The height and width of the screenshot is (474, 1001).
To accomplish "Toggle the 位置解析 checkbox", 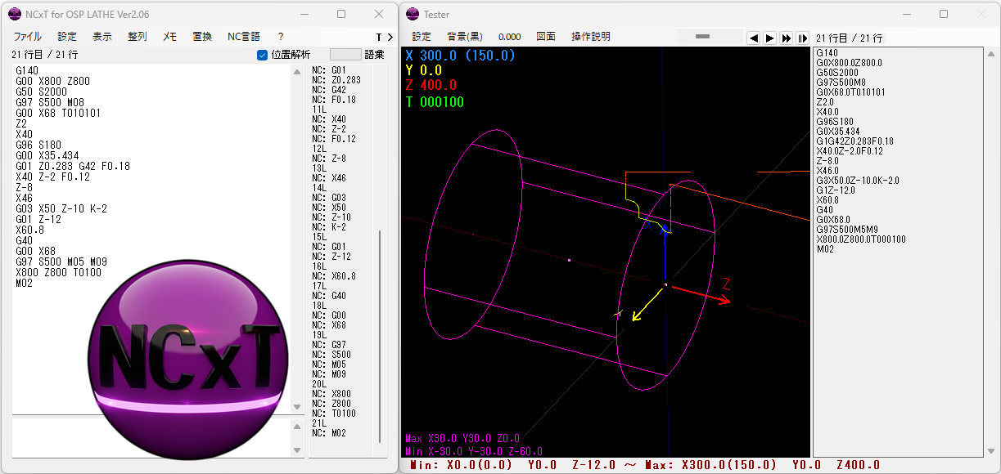I will point(263,55).
